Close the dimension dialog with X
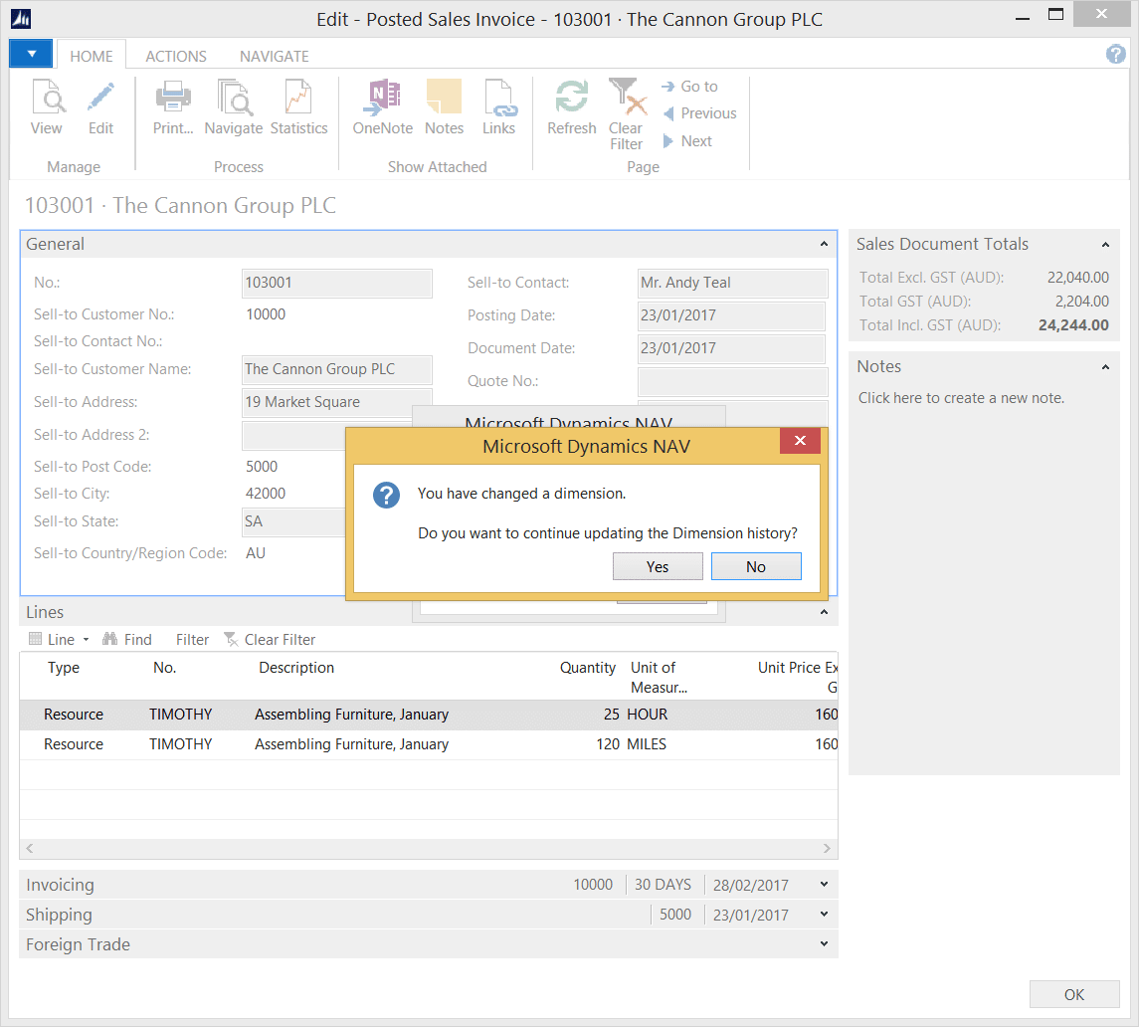This screenshot has width=1139, height=1027. (800, 441)
